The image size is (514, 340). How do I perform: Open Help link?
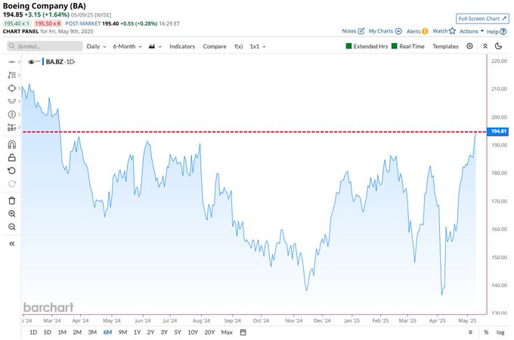[497, 32]
